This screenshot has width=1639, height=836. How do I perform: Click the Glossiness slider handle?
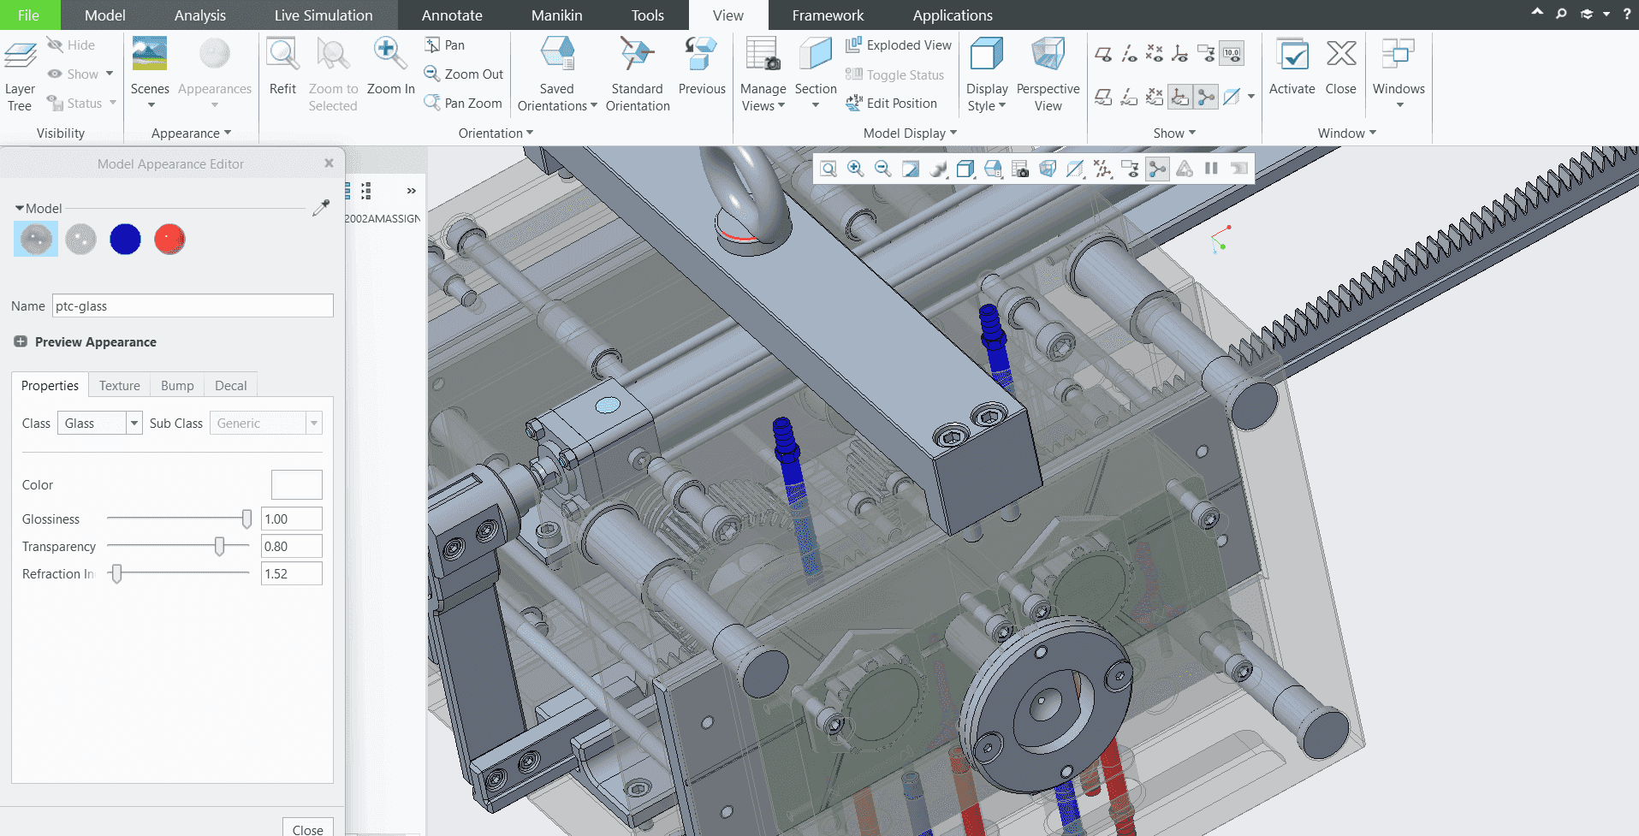point(247,519)
